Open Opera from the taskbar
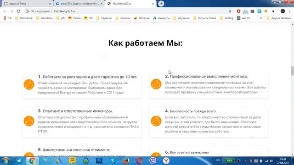 (x=139, y=161)
